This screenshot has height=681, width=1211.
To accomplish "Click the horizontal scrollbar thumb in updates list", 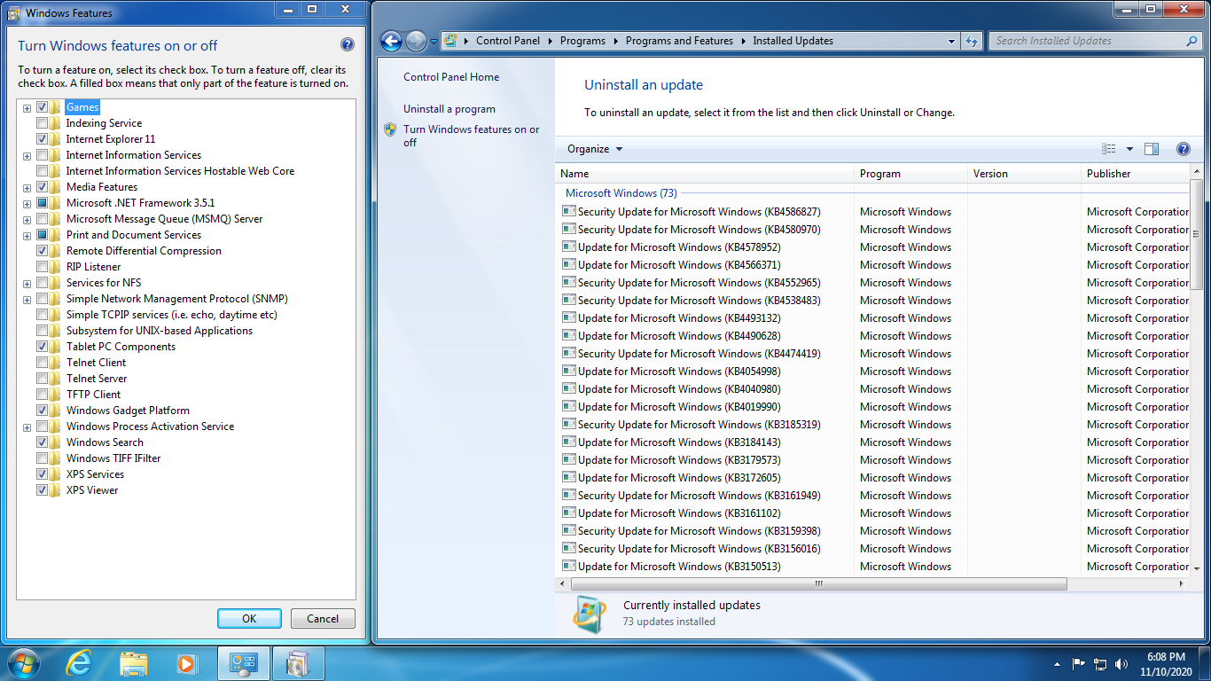I will coord(818,584).
